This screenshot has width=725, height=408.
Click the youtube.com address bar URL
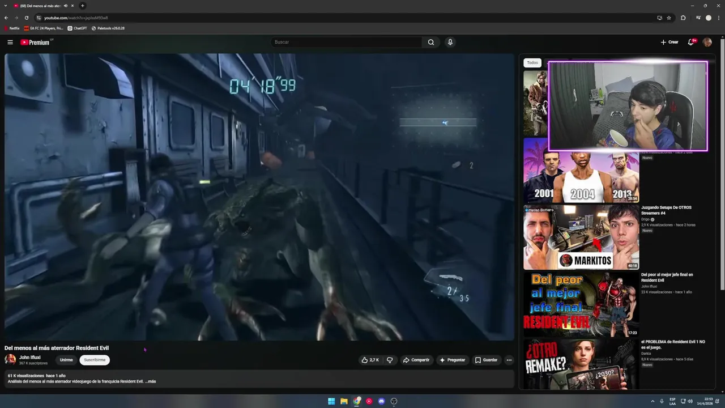click(76, 18)
